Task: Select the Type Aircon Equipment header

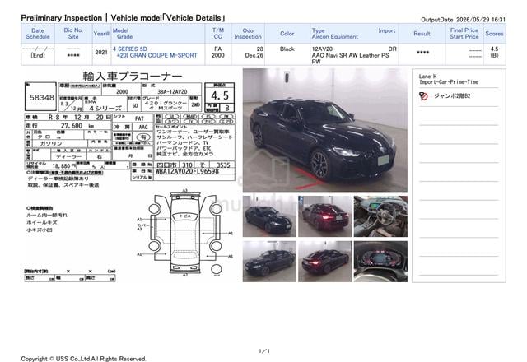Action: 335,34
